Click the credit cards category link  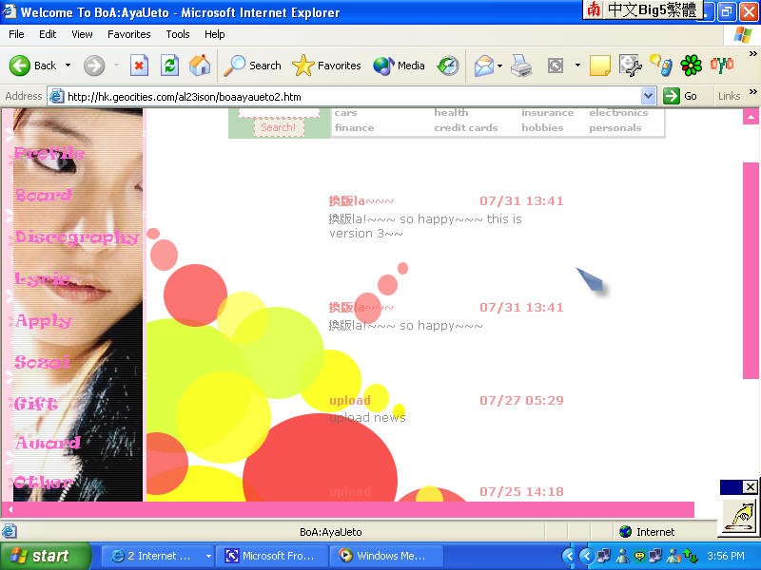[x=466, y=128]
